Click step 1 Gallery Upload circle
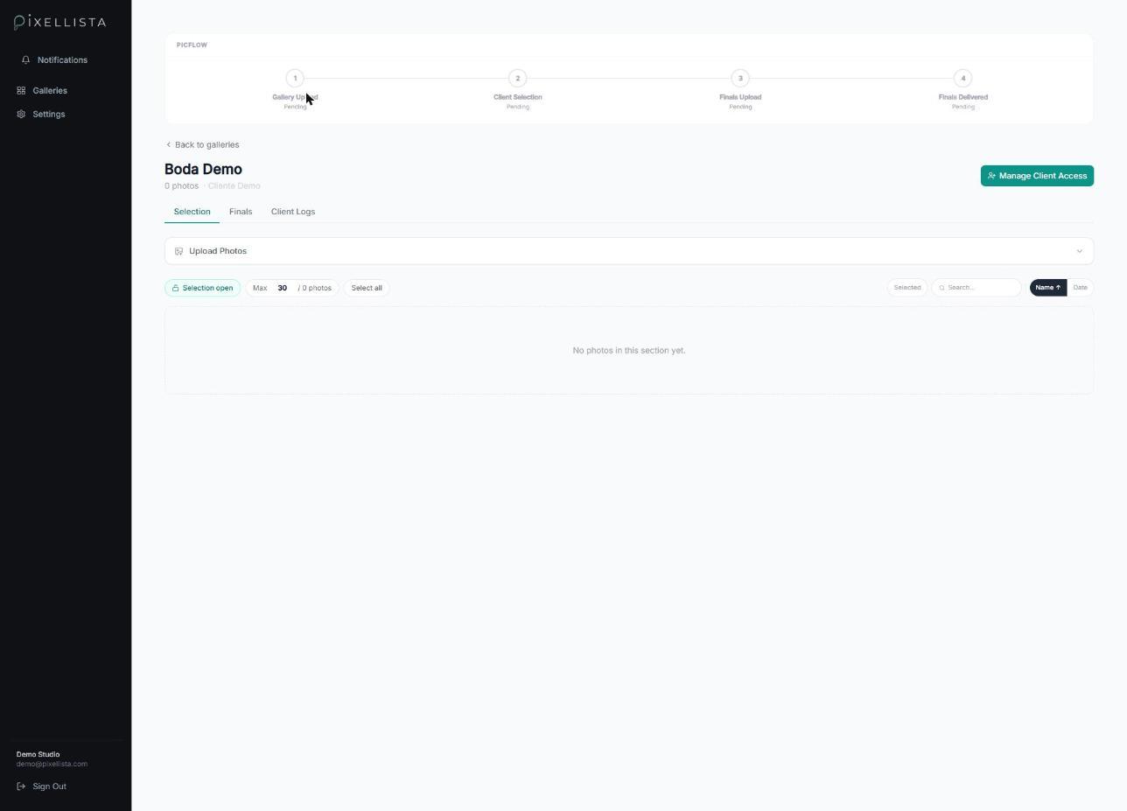Viewport: 1127px width, 811px height. [295, 78]
